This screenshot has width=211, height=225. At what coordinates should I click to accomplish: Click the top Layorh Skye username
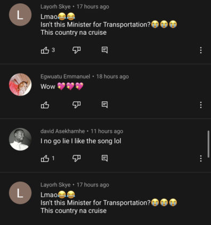pos(56,6)
